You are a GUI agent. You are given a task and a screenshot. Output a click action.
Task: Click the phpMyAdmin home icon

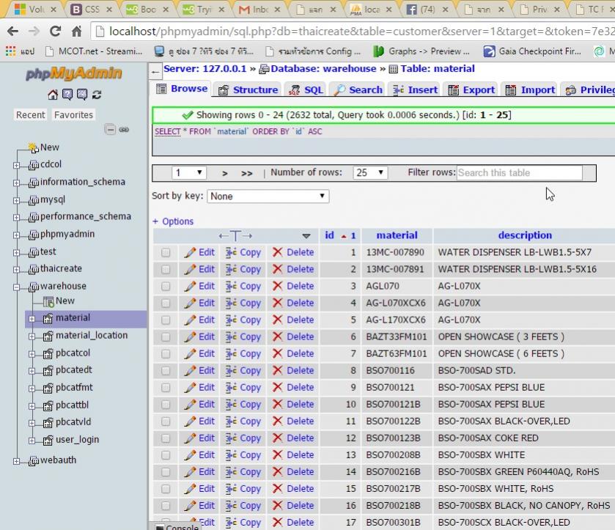[53, 95]
